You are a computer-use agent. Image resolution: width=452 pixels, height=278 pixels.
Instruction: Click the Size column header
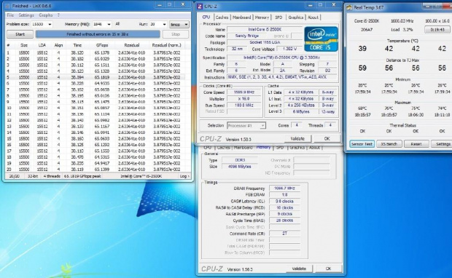(24, 45)
